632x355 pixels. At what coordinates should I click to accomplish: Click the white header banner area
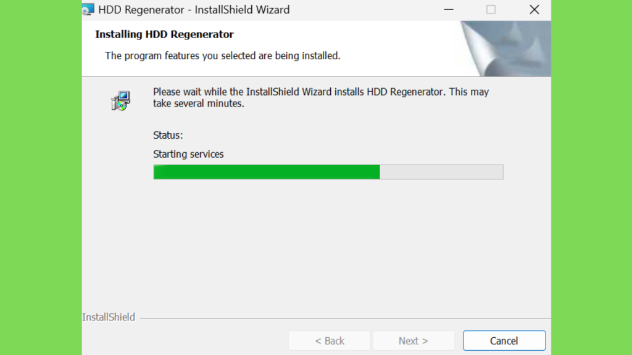point(271,49)
